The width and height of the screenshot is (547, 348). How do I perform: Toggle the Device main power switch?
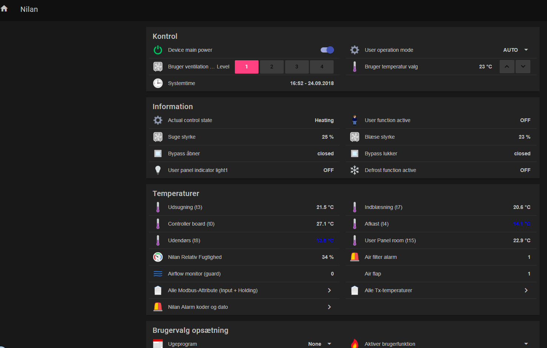click(327, 50)
